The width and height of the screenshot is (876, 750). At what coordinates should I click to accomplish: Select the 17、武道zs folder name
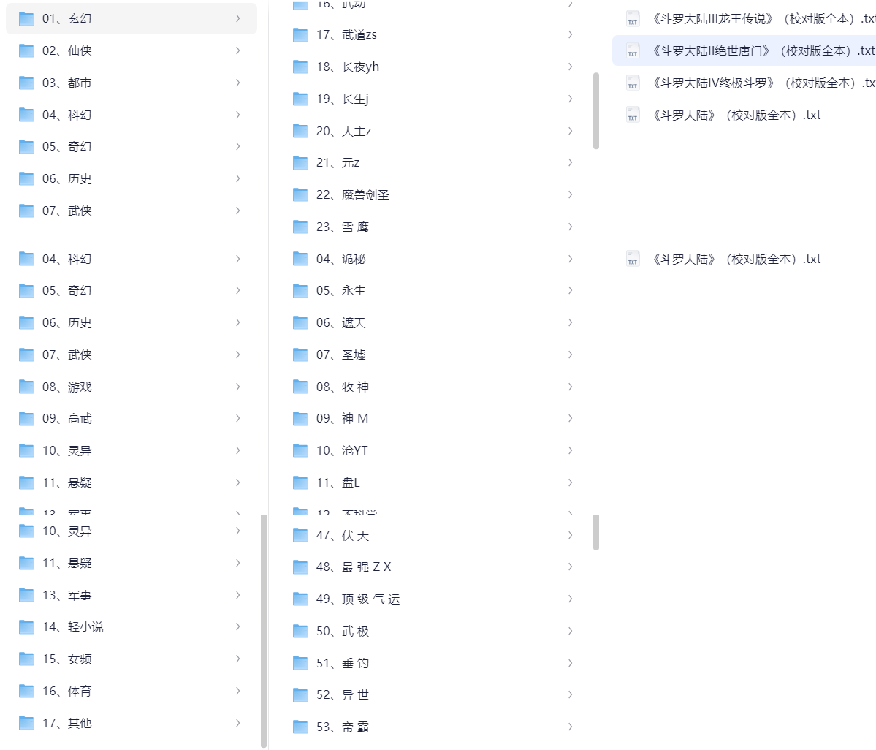346,35
